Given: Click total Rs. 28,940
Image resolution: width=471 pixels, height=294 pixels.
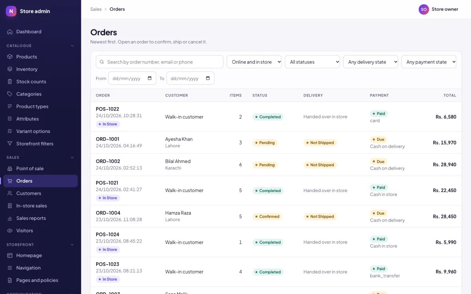Looking at the screenshot, I should click(444, 165).
